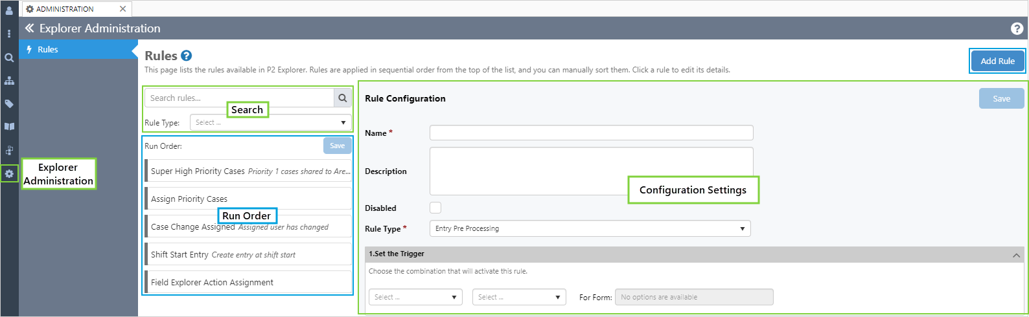1029x317 pixels.
Task: Click the tag icon in left sidebar
Action: [9, 104]
